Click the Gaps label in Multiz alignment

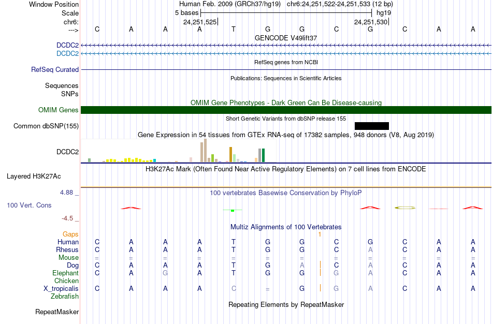[70, 234]
